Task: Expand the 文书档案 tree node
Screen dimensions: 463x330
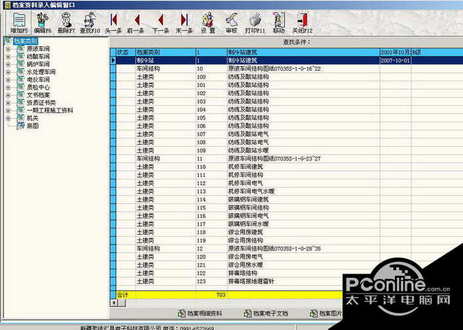Action: (x=8, y=95)
